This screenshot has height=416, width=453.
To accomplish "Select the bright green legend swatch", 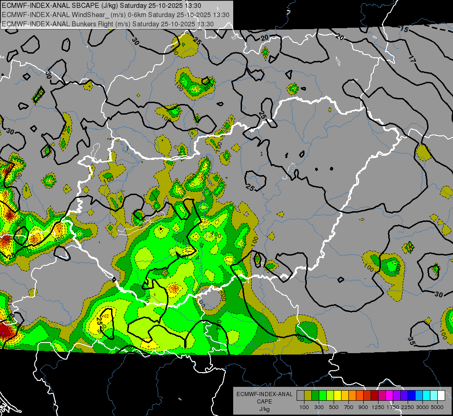I will point(323,396).
